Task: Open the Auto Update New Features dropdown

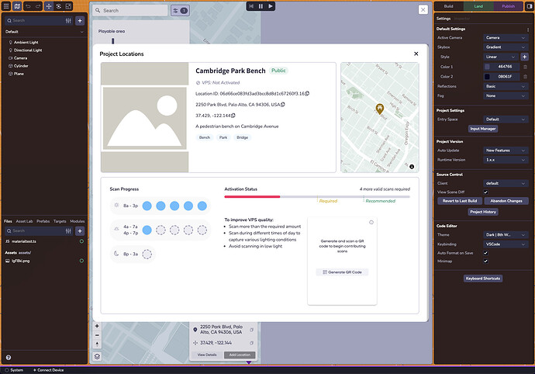Action: coord(506,151)
